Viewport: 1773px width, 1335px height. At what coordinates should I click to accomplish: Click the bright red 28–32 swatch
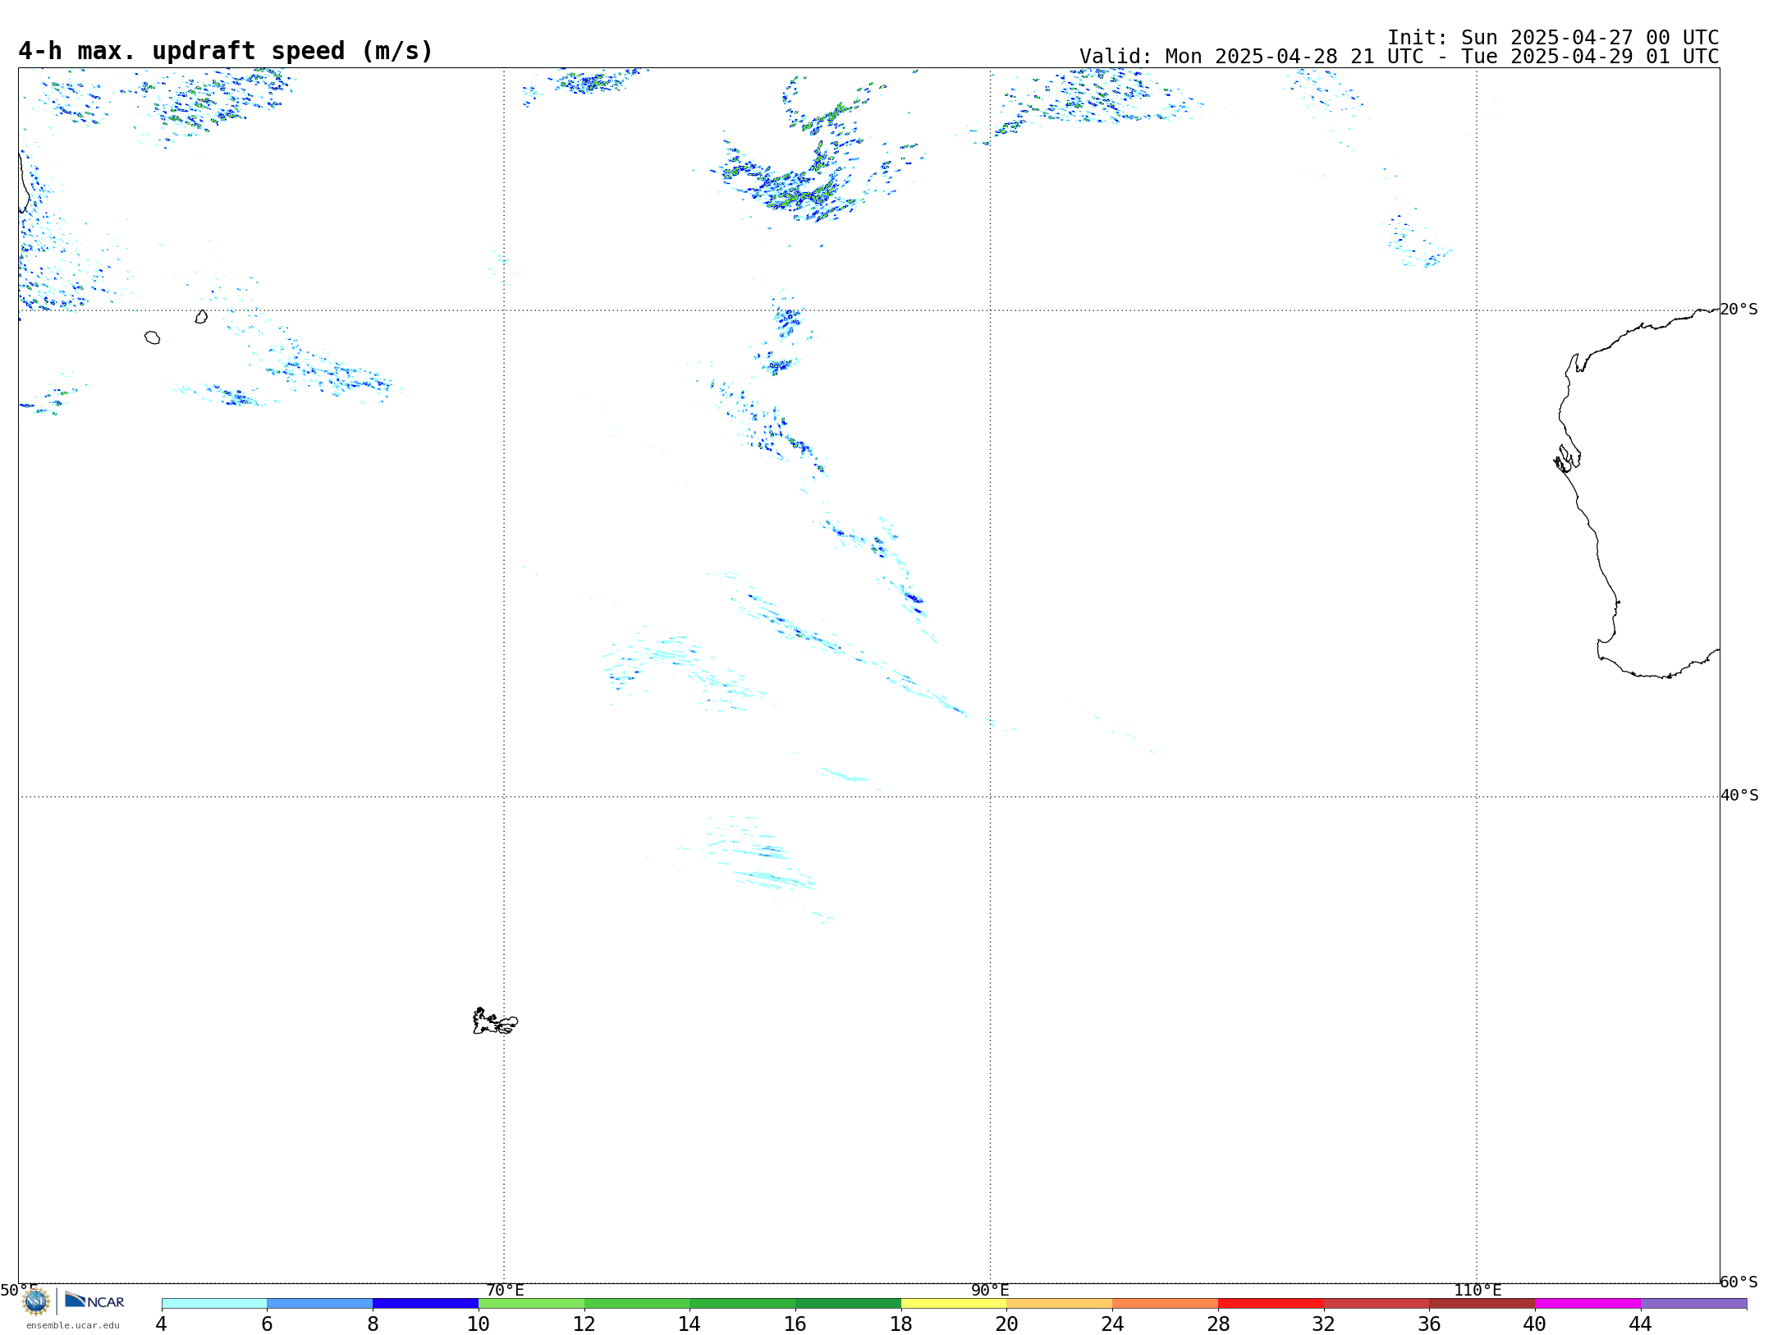[1271, 1304]
